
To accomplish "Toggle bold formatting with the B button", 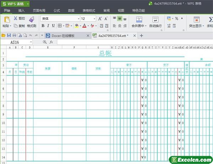I will point(43,26).
